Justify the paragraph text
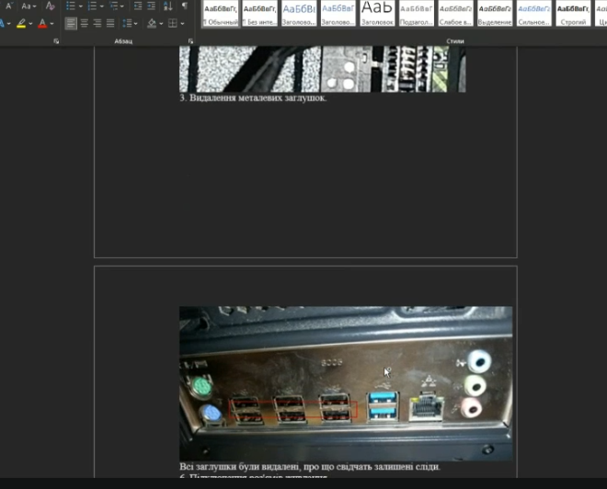Screen dimensions: 607x489 (110, 24)
